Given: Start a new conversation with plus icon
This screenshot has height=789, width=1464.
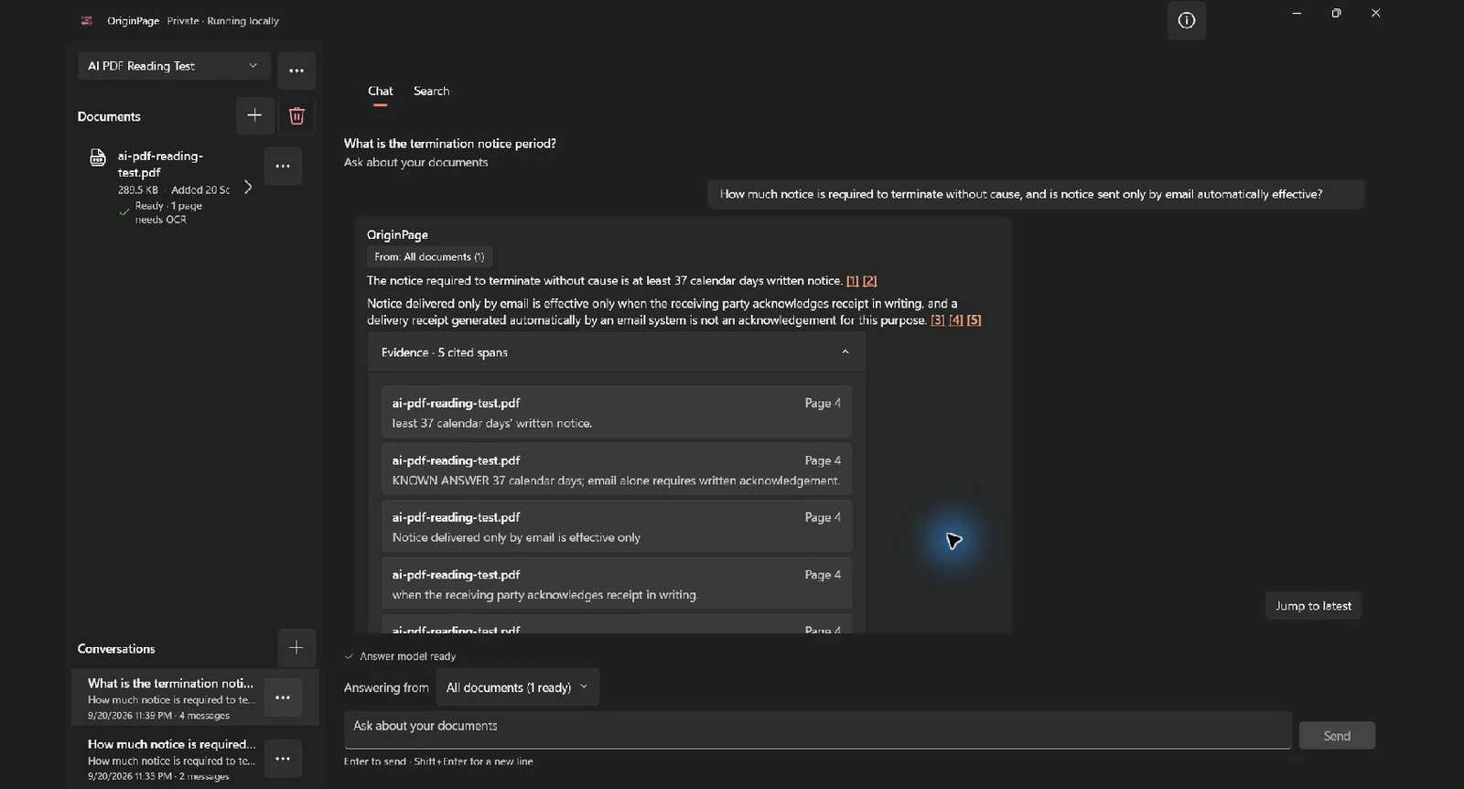Looking at the screenshot, I should coord(296,648).
